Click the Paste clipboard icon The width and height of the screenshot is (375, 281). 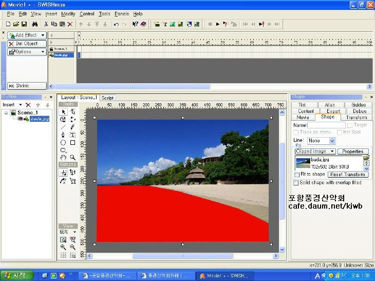(62, 24)
